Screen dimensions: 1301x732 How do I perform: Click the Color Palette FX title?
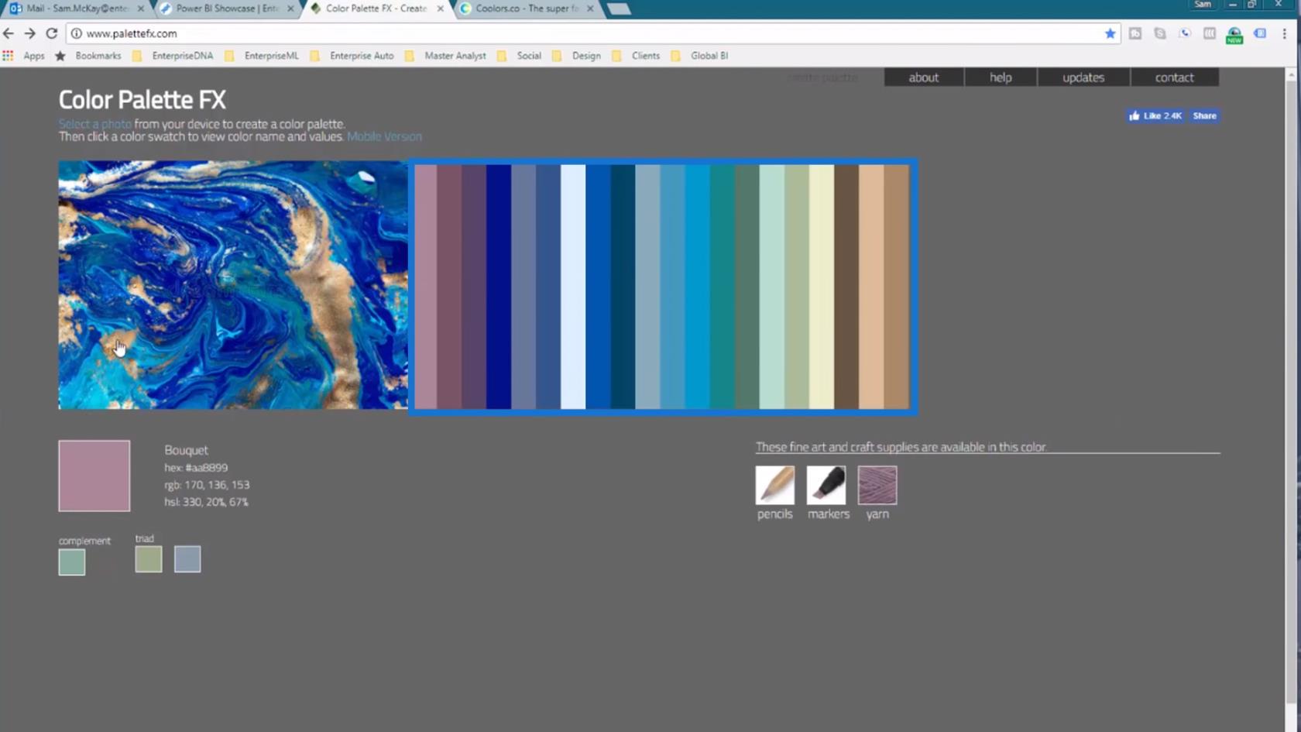(142, 100)
